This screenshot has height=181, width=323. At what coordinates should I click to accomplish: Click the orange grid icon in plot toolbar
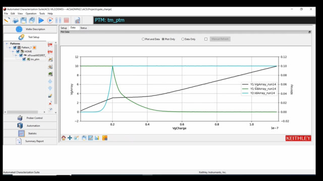click(104, 138)
